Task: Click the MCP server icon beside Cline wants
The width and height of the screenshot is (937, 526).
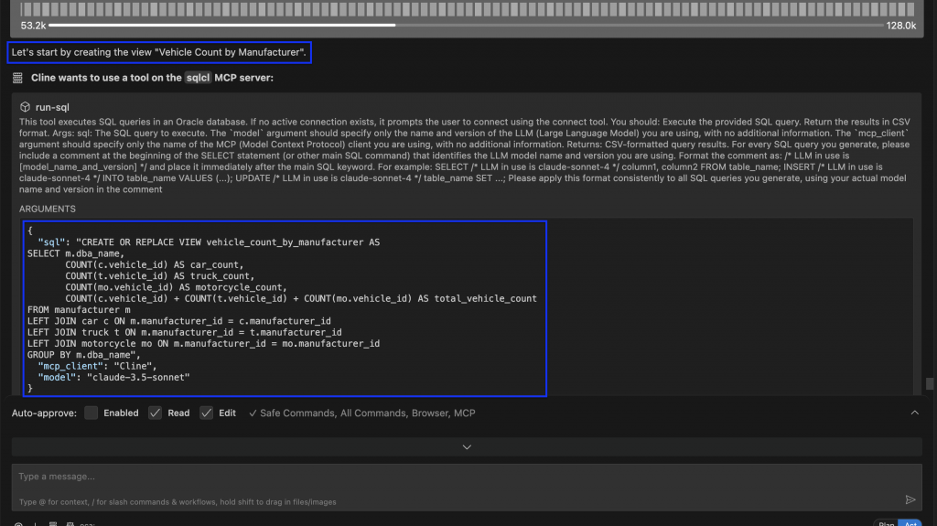Action: [x=17, y=78]
